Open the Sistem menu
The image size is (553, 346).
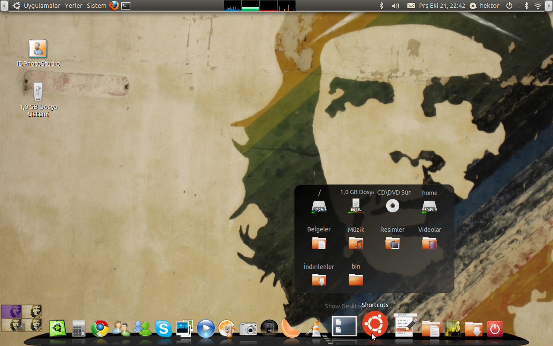pyautogui.click(x=96, y=6)
